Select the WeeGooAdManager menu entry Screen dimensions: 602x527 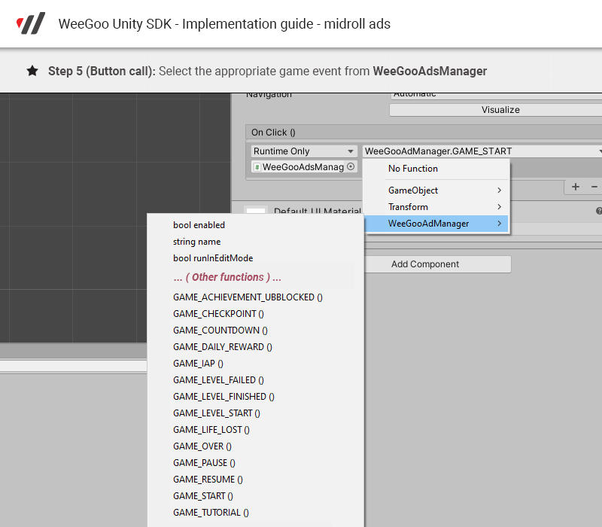click(x=436, y=224)
